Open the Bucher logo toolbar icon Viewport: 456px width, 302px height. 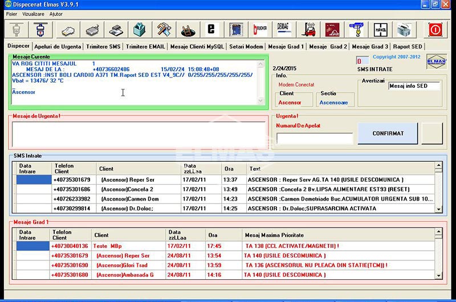pos(260,30)
